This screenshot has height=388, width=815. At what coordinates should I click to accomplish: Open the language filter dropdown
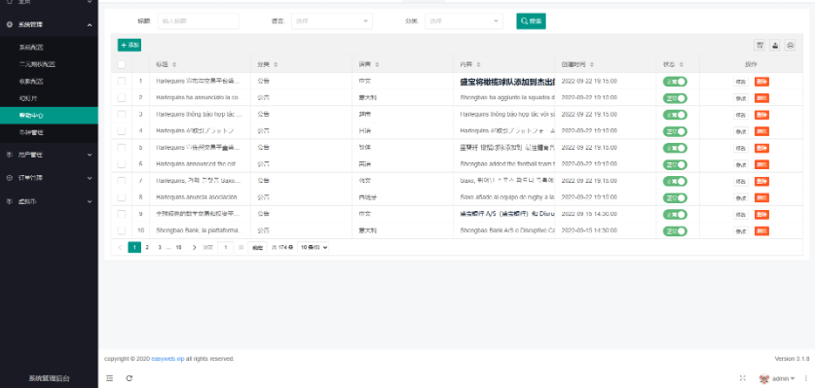pyautogui.click(x=332, y=21)
